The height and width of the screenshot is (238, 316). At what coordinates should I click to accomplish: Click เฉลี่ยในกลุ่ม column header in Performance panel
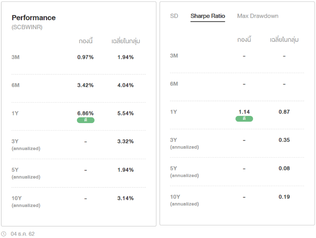pos(126,41)
